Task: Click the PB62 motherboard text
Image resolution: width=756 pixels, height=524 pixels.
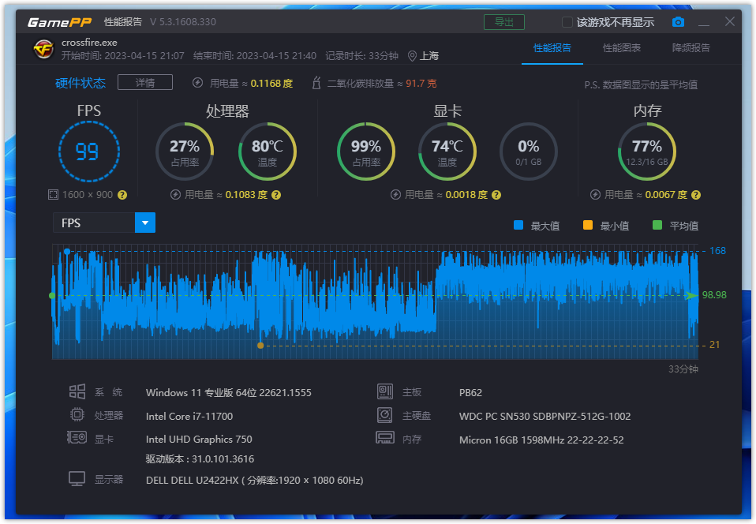Action: (x=470, y=392)
